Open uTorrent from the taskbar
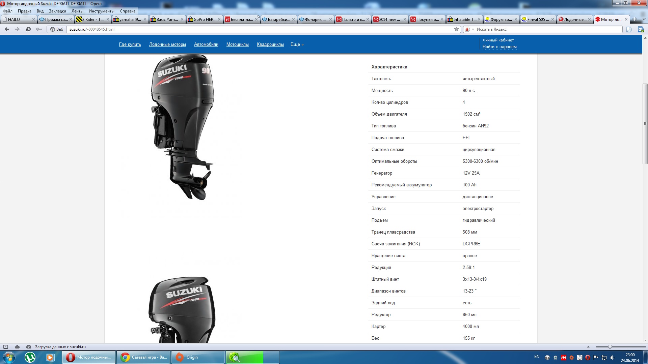Viewport: 648px width, 364px height. pyautogui.click(x=30, y=357)
